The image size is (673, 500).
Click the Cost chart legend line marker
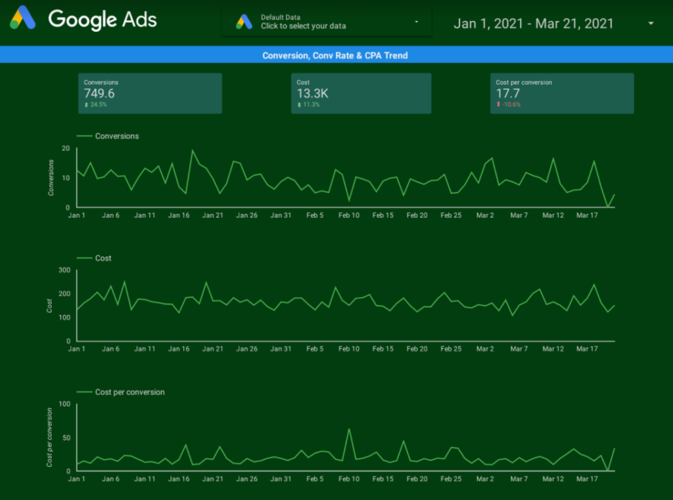pyautogui.click(x=84, y=258)
